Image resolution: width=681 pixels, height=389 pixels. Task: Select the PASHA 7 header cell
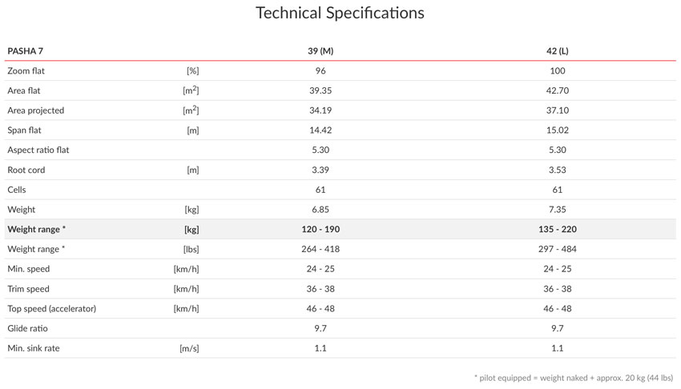pos(25,51)
